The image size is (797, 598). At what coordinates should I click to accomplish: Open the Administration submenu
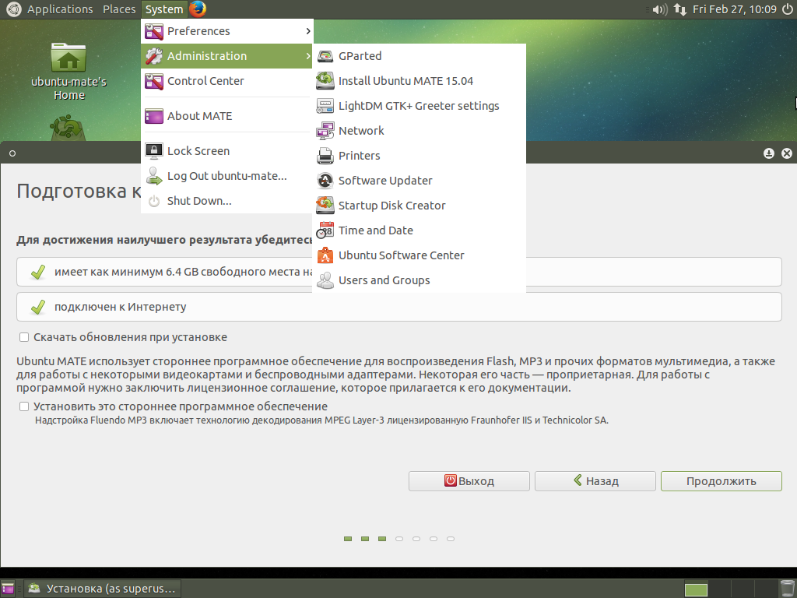[x=208, y=56]
